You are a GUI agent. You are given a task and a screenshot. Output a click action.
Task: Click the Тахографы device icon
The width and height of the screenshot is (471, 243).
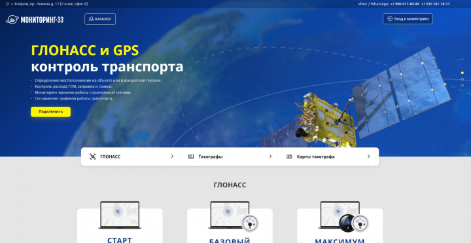click(191, 157)
